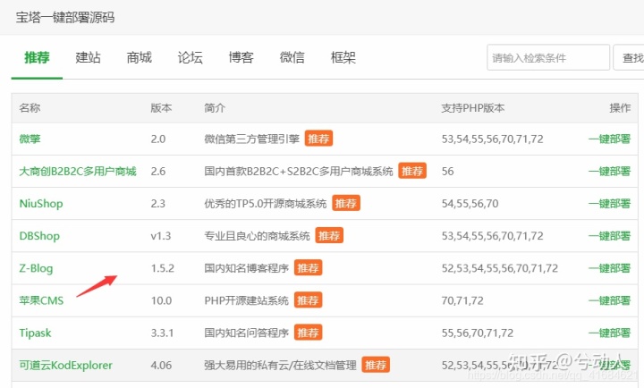Viewport: 644px width, 388px height.
Task: Select description 专业且良心的商城系统
Action: [257, 236]
